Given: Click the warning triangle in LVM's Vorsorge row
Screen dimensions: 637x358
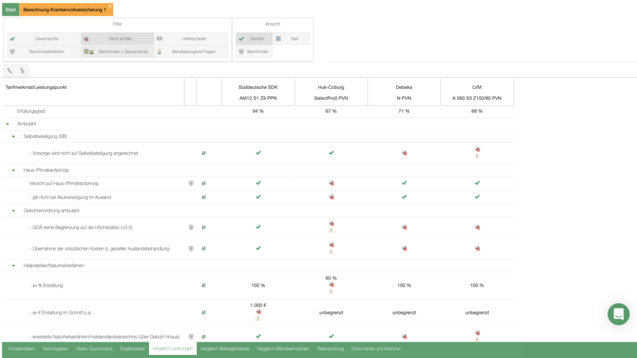Looking at the screenshot, I should 477,157.
